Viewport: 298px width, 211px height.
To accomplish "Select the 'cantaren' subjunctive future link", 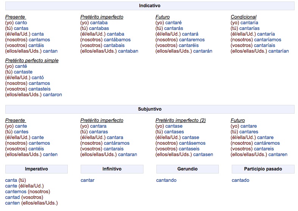I will pyautogui.click(x=278, y=155).
